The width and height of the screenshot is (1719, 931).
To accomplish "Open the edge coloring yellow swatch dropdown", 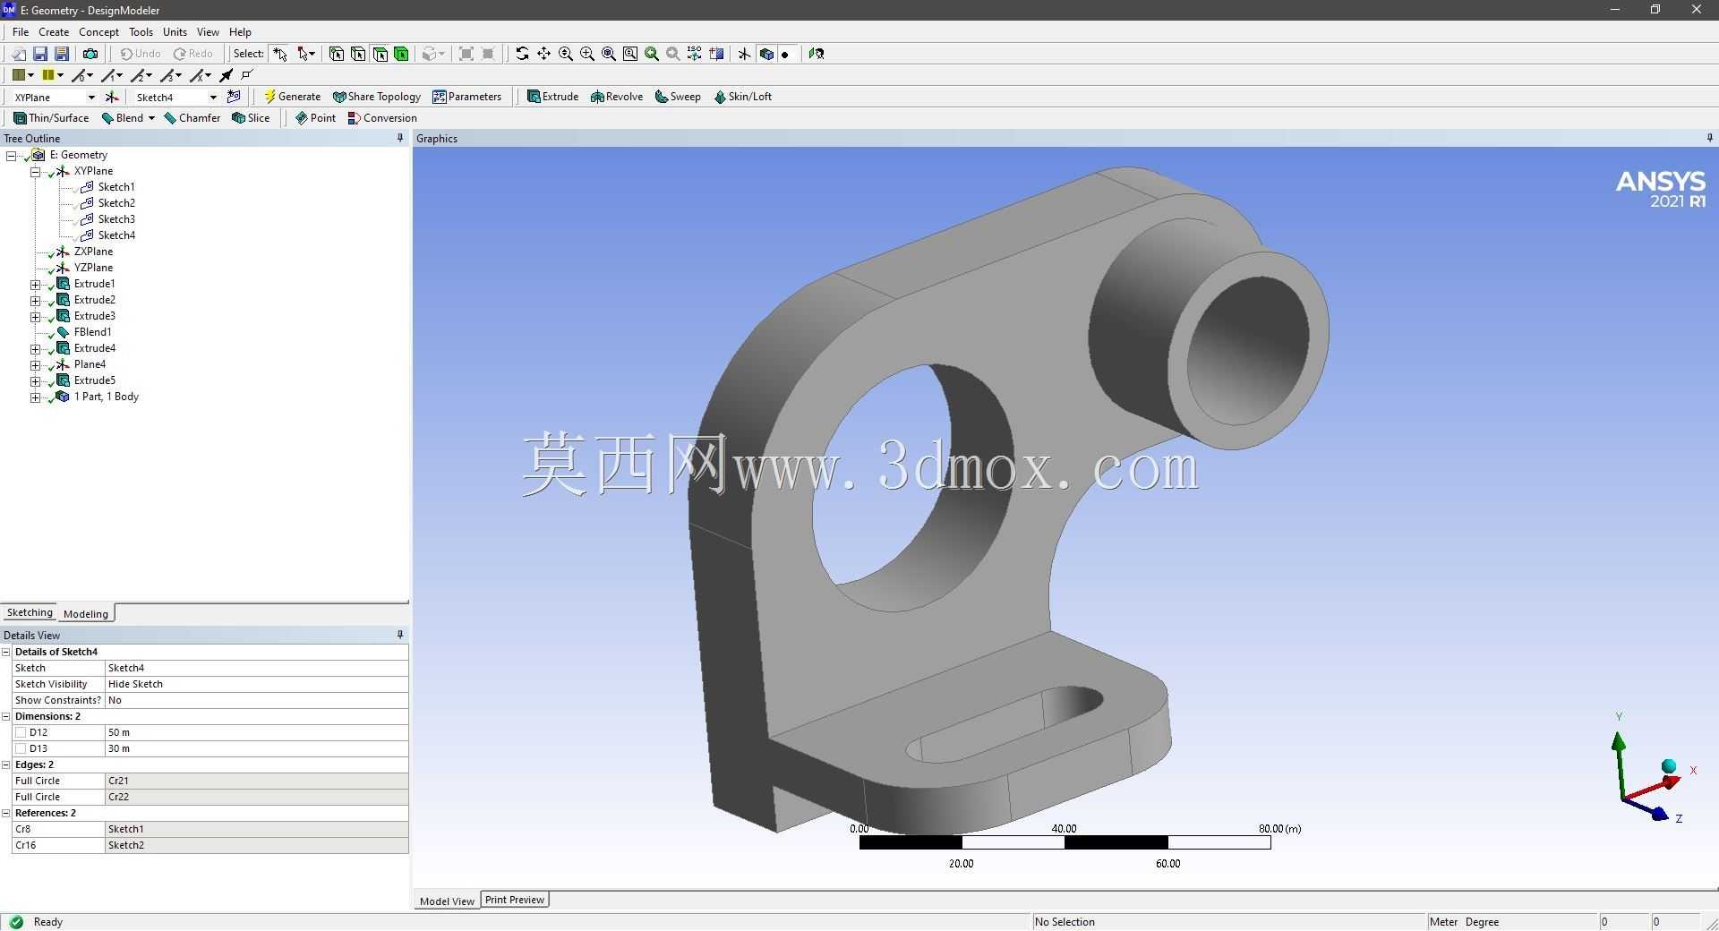I will click(60, 75).
